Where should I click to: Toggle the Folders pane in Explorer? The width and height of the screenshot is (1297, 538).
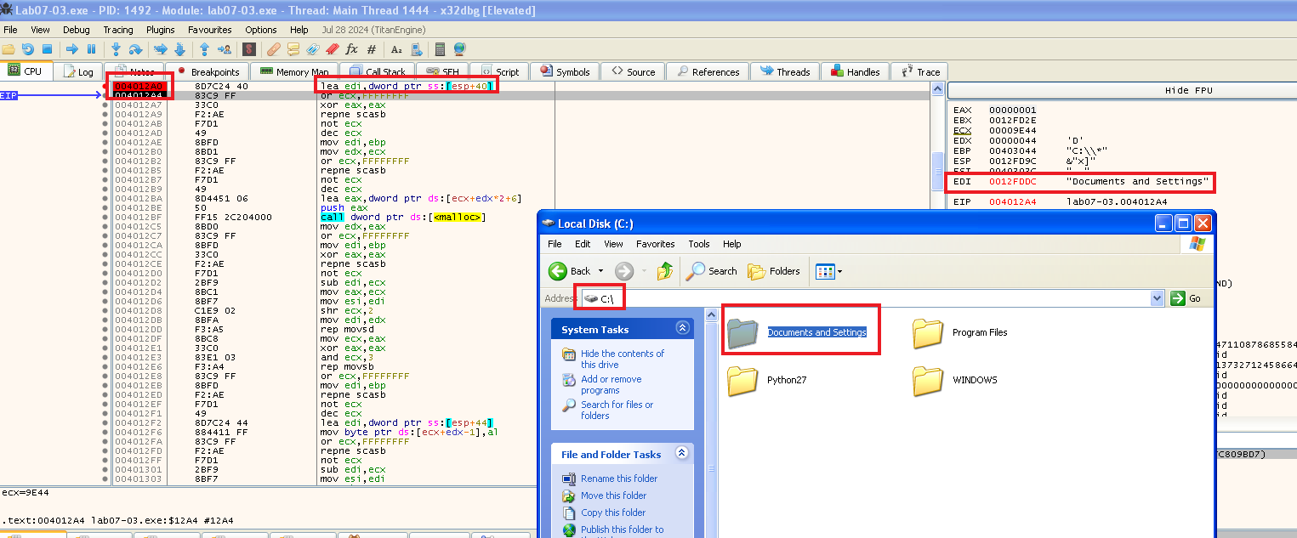774,271
